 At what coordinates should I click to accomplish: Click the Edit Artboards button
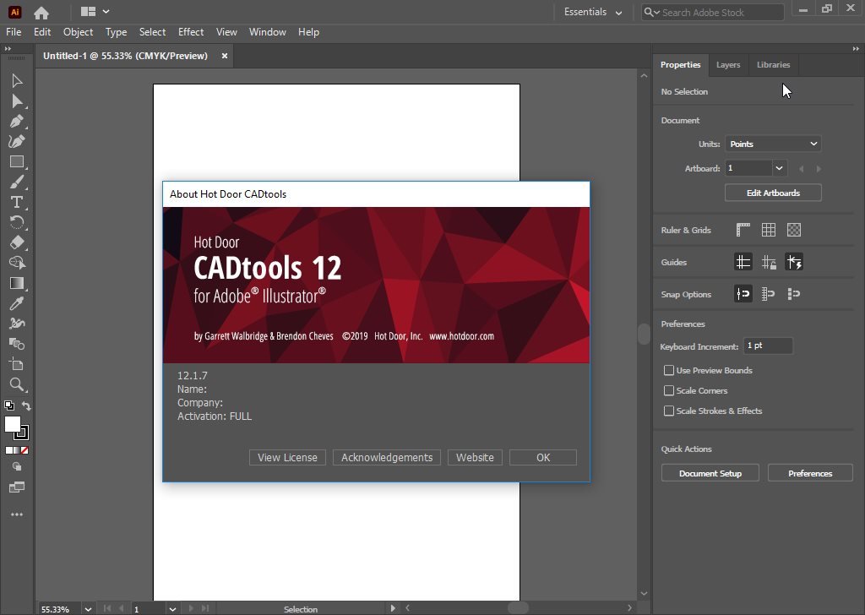[773, 193]
